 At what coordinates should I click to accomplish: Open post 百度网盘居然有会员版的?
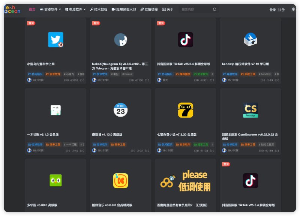(x=182, y=205)
